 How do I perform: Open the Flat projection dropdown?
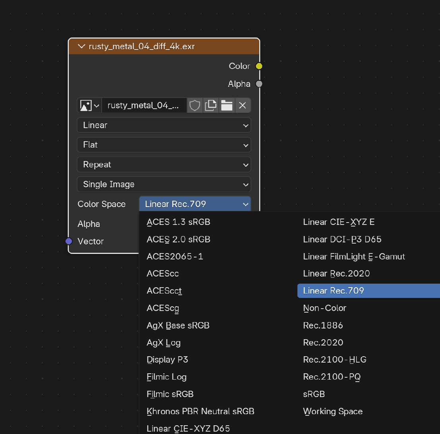164,145
